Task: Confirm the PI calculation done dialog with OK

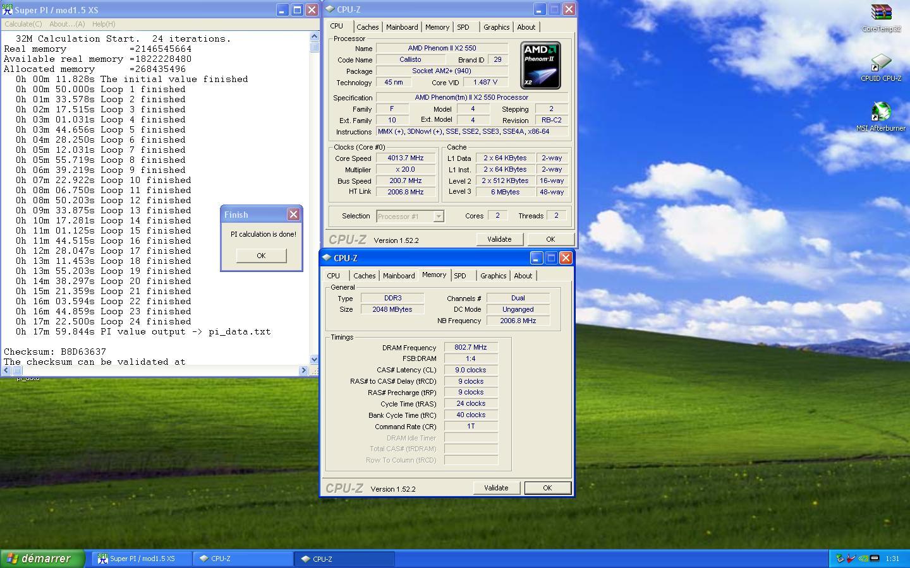Action: (261, 256)
